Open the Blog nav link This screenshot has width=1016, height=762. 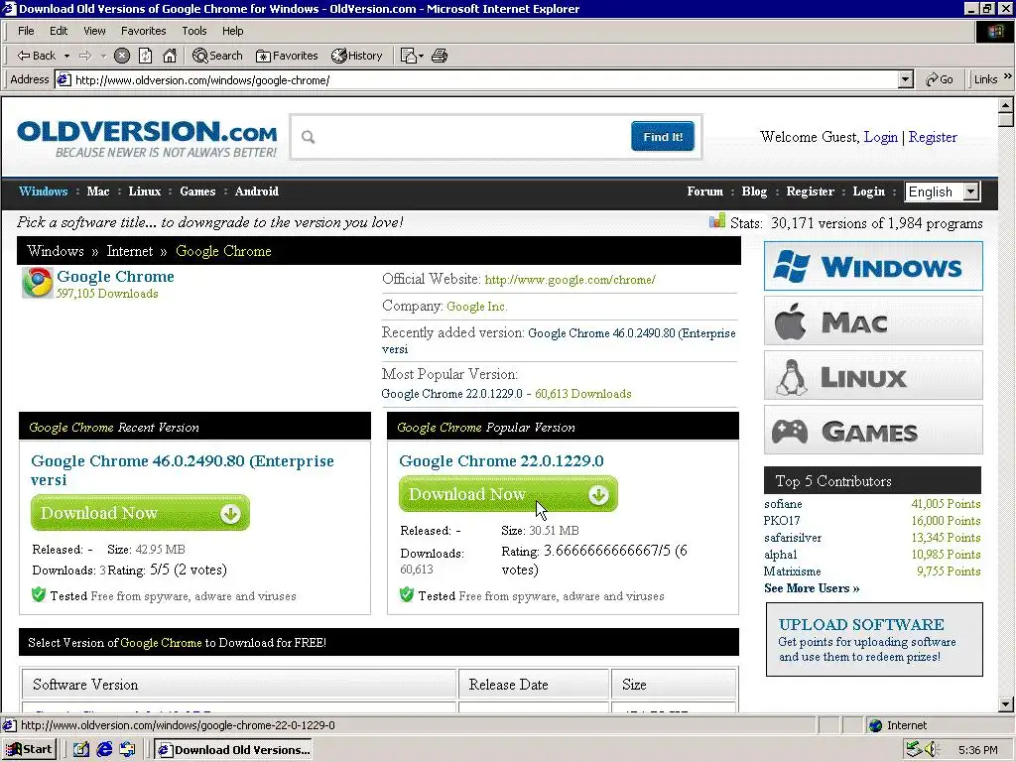pyautogui.click(x=754, y=191)
